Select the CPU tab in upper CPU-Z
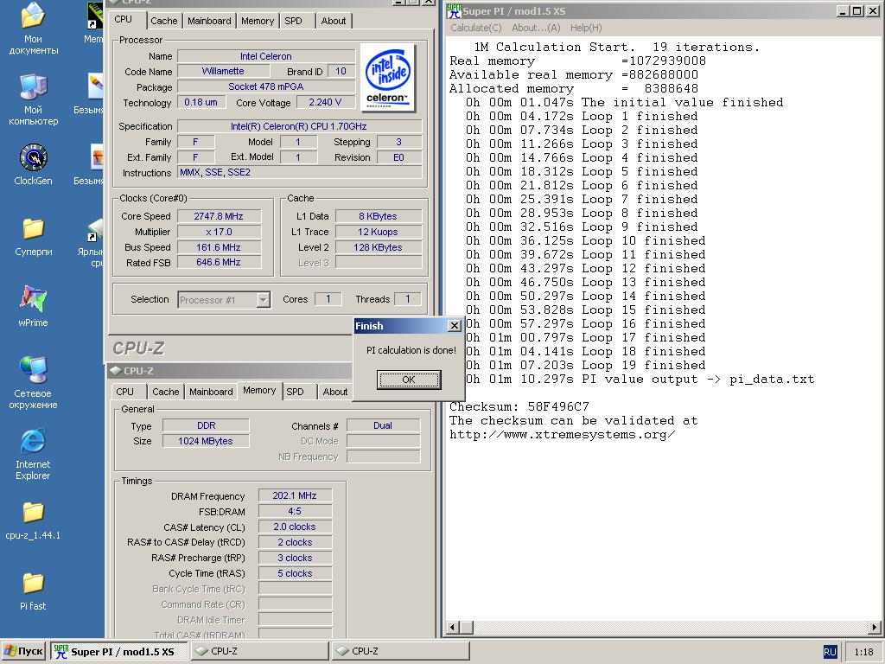Image resolution: width=885 pixels, height=664 pixels. (124, 19)
